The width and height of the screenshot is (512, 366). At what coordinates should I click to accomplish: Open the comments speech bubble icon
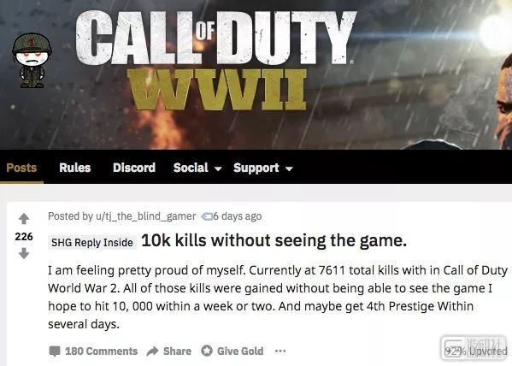(55, 351)
